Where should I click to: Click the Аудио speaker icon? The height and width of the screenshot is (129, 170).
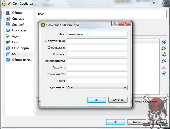(x=8, y=36)
